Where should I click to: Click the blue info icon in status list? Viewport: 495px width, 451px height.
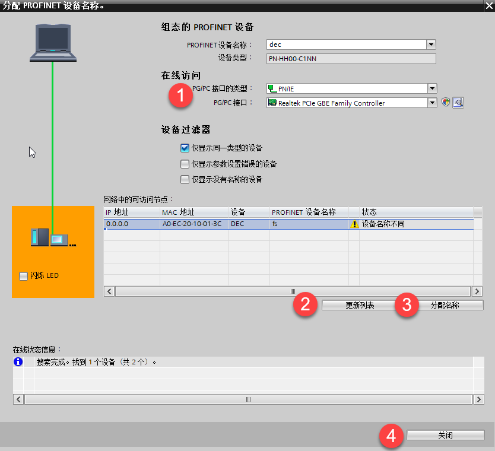[x=18, y=361]
